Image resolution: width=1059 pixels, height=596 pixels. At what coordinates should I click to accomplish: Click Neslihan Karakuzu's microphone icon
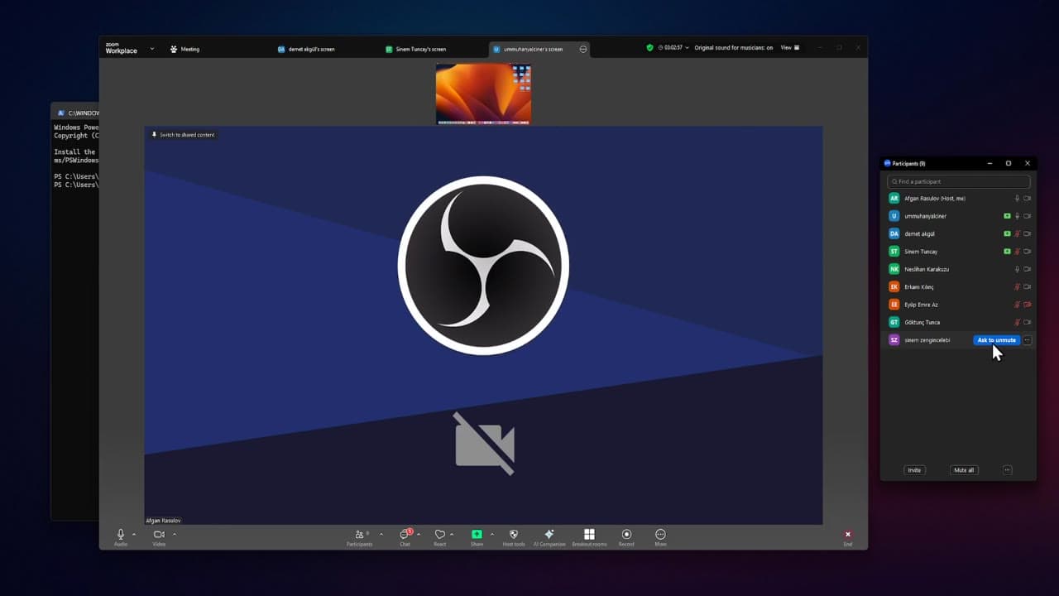1018,269
